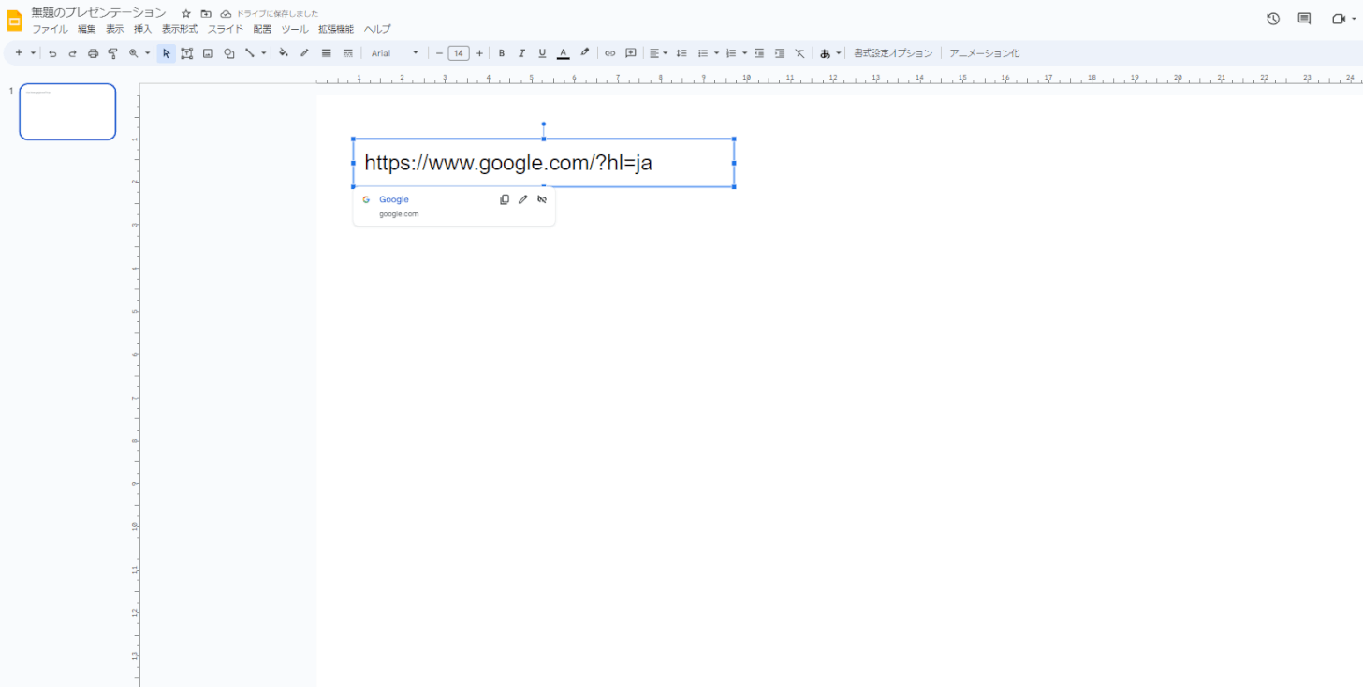Open 挿入 menu
The height and width of the screenshot is (687, 1363).
(142, 29)
